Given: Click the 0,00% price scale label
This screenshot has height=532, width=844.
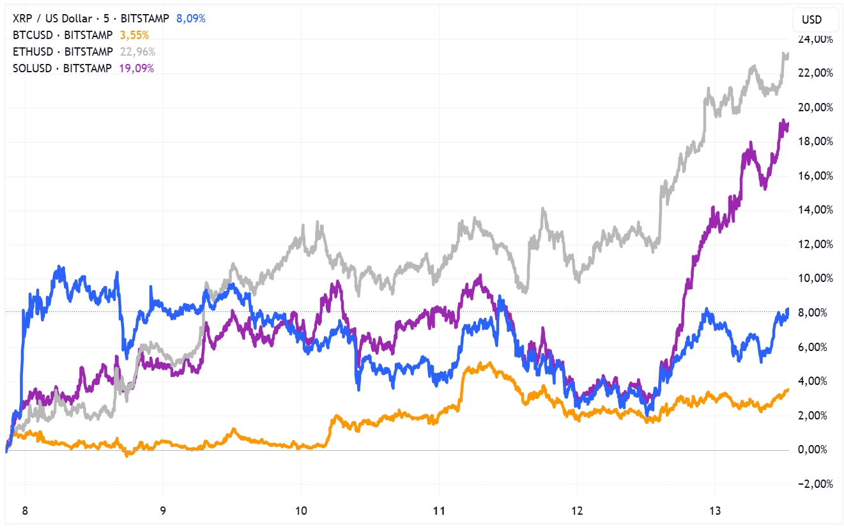Looking at the screenshot, I should (x=816, y=450).
